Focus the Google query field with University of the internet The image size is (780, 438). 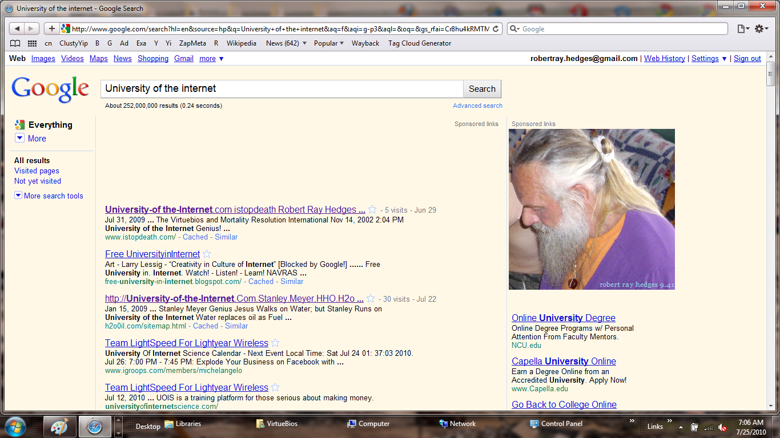(282, 89)
